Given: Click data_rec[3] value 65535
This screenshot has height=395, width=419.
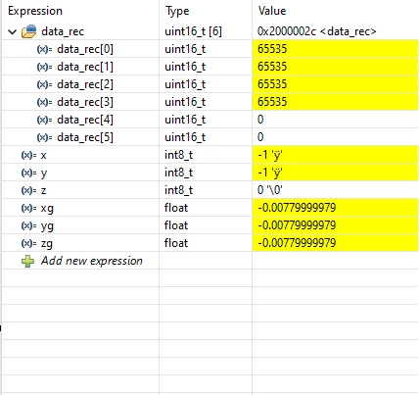Looking at the screenshot, I should pos(272,102).
